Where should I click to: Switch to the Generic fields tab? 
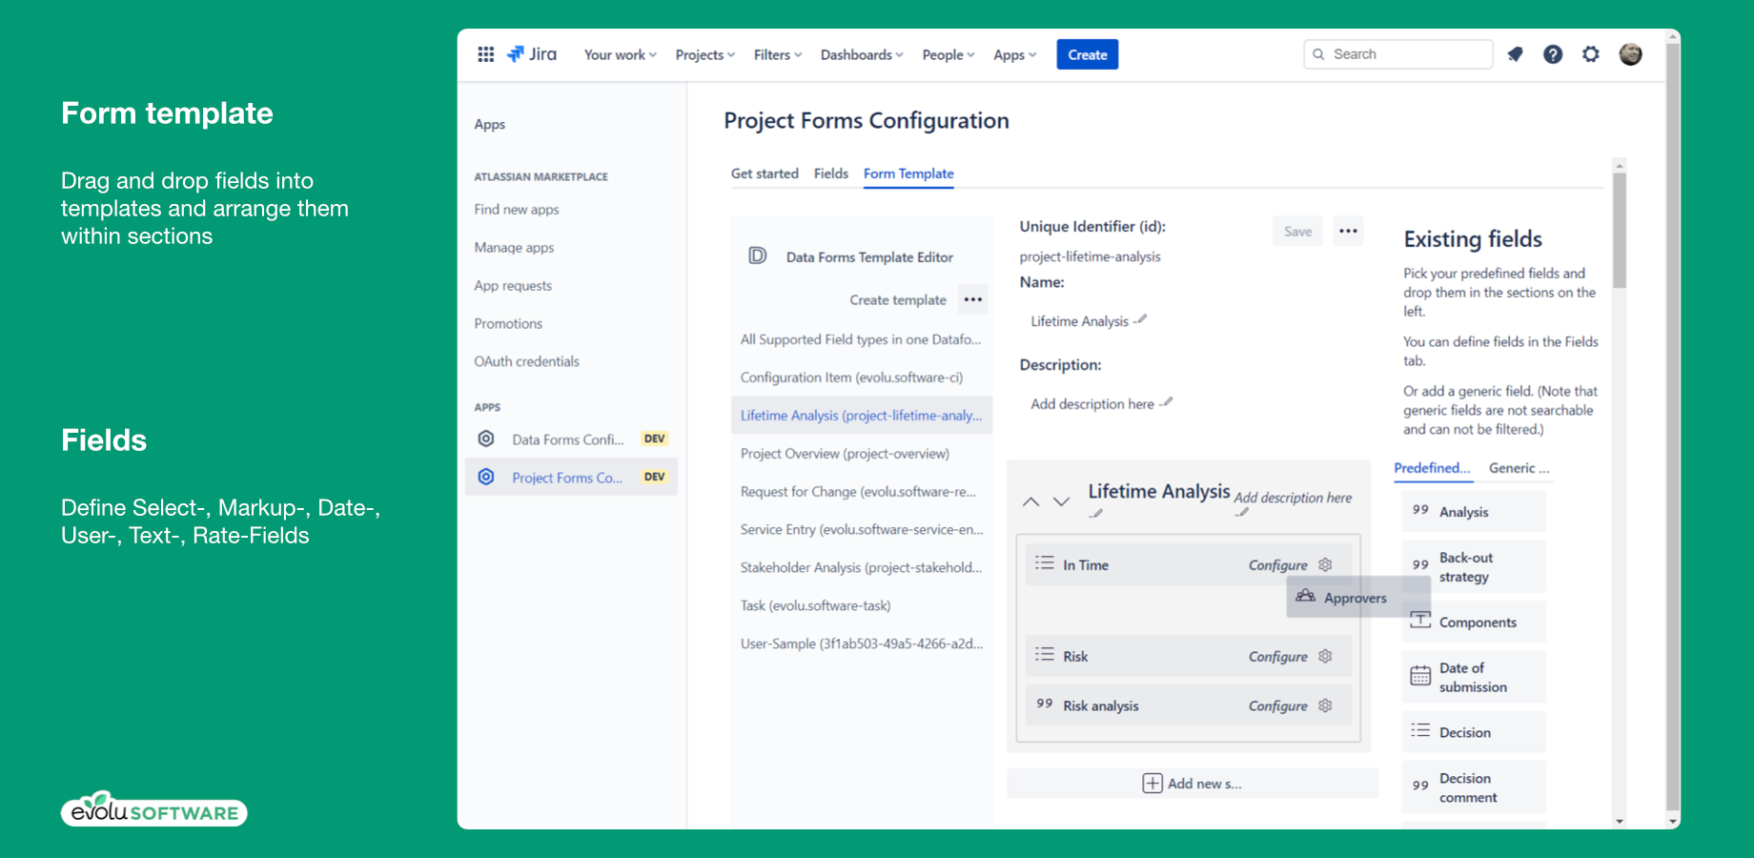[1519, 468]
